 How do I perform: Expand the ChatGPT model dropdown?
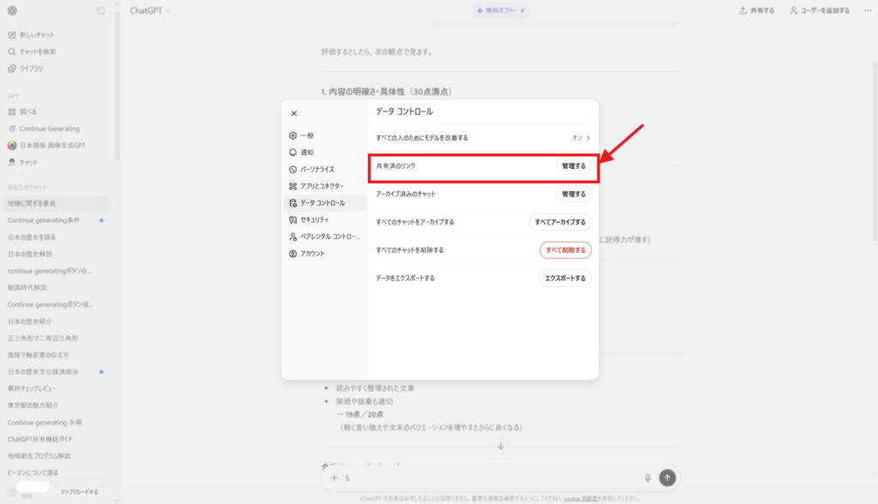tap(150, 10)
